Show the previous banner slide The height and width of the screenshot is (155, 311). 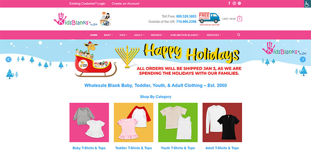(x=9, y=59)
